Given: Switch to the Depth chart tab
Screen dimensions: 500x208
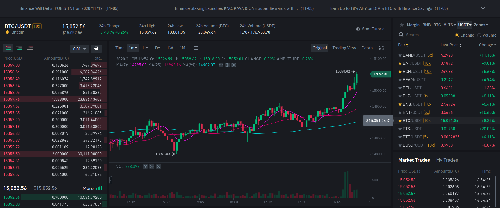Looking at the screenshot, I should coord(367,48).
